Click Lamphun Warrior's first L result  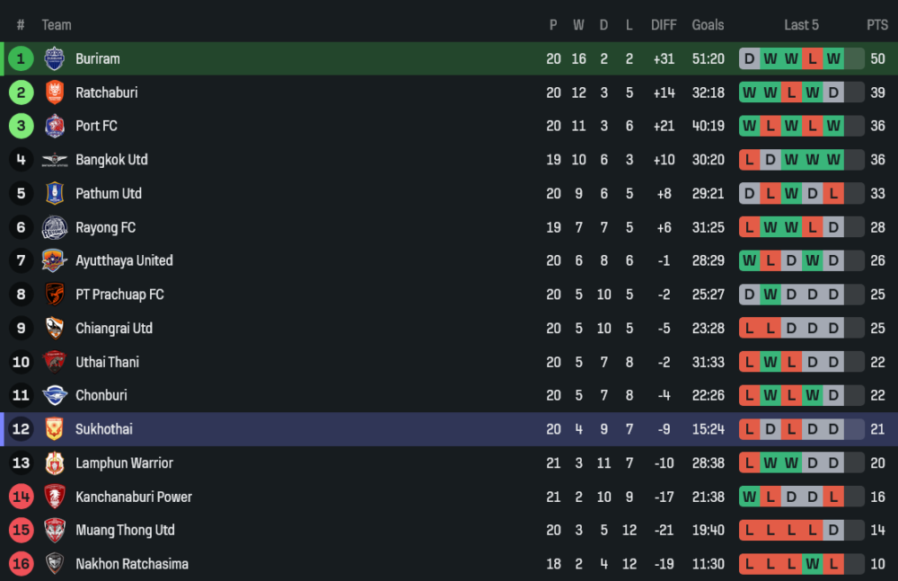point(749,463)
